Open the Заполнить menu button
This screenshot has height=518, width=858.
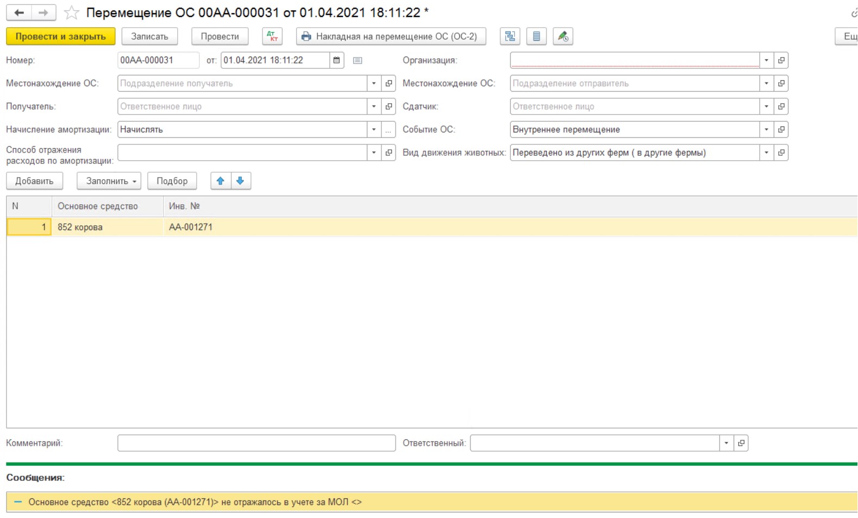pyautogui.click(x=109, y=181)
